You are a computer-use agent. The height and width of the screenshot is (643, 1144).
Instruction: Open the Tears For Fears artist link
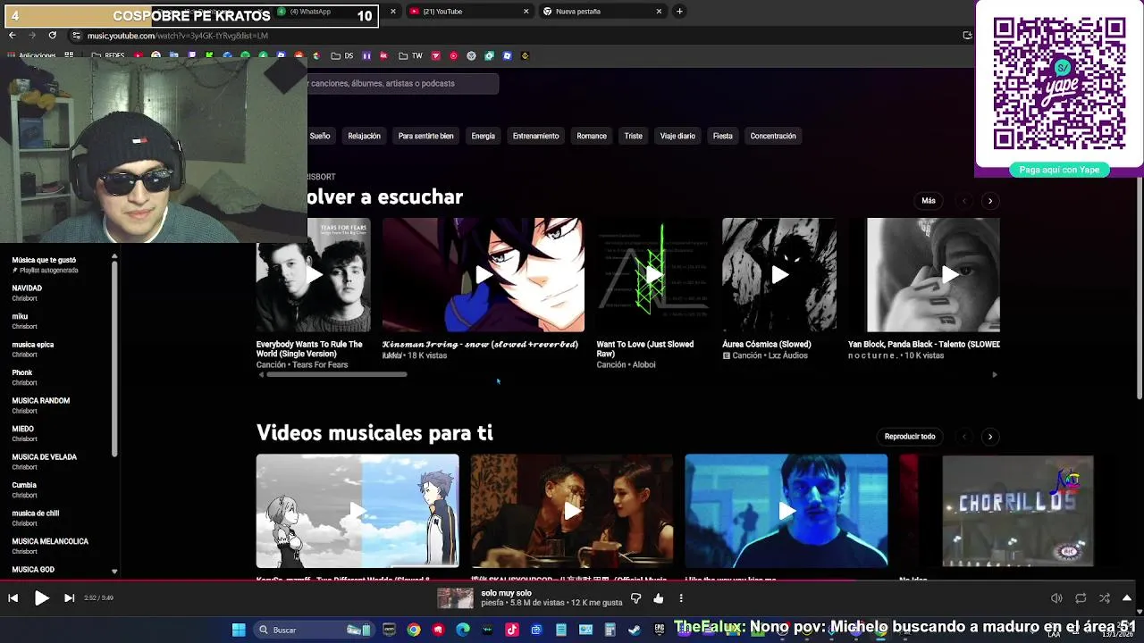[320, 365]
